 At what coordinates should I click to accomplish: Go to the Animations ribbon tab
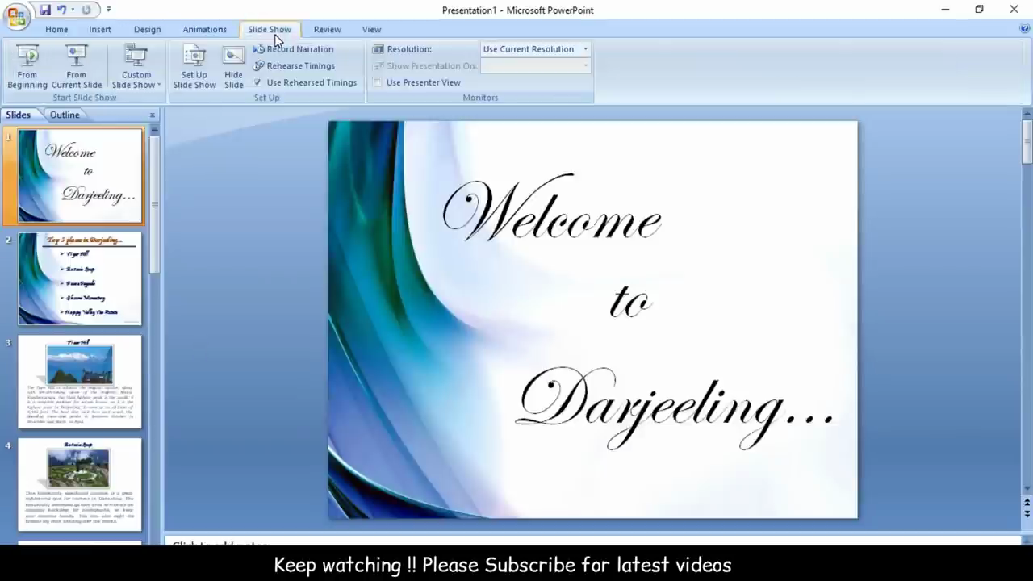204,29
